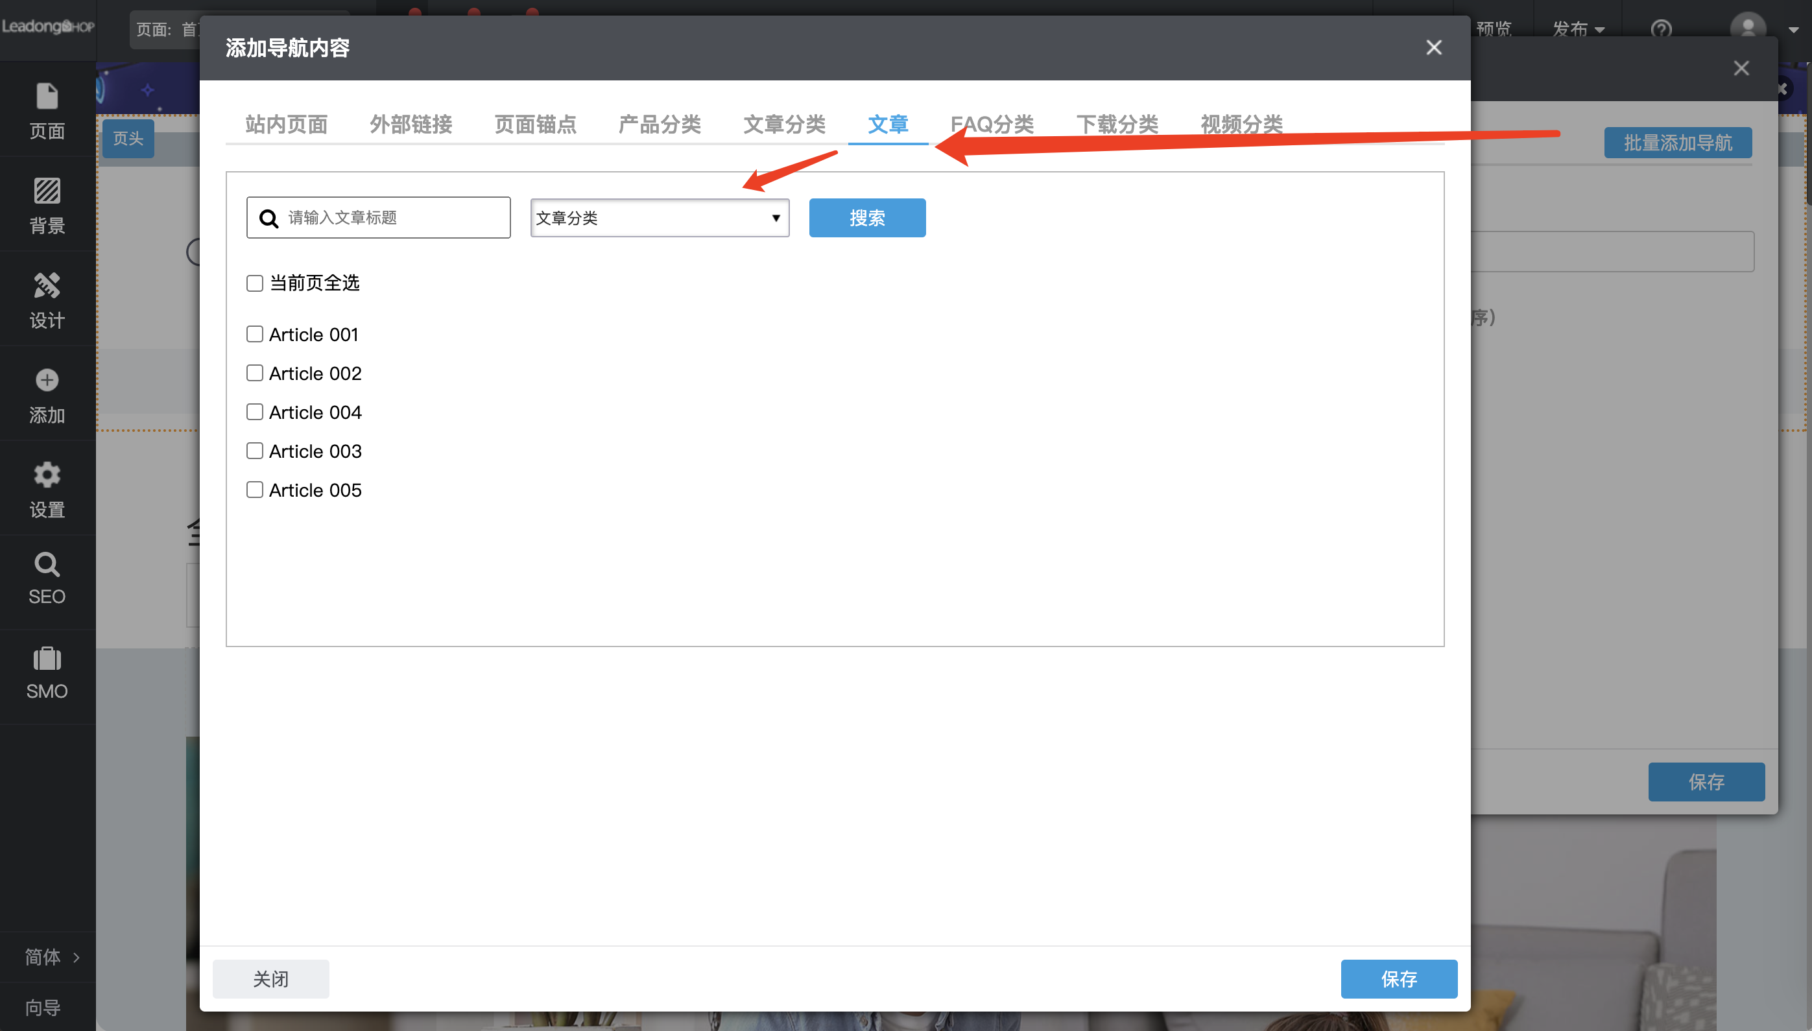
Task: Click the 搜索 search button
Action: point(866,217)
